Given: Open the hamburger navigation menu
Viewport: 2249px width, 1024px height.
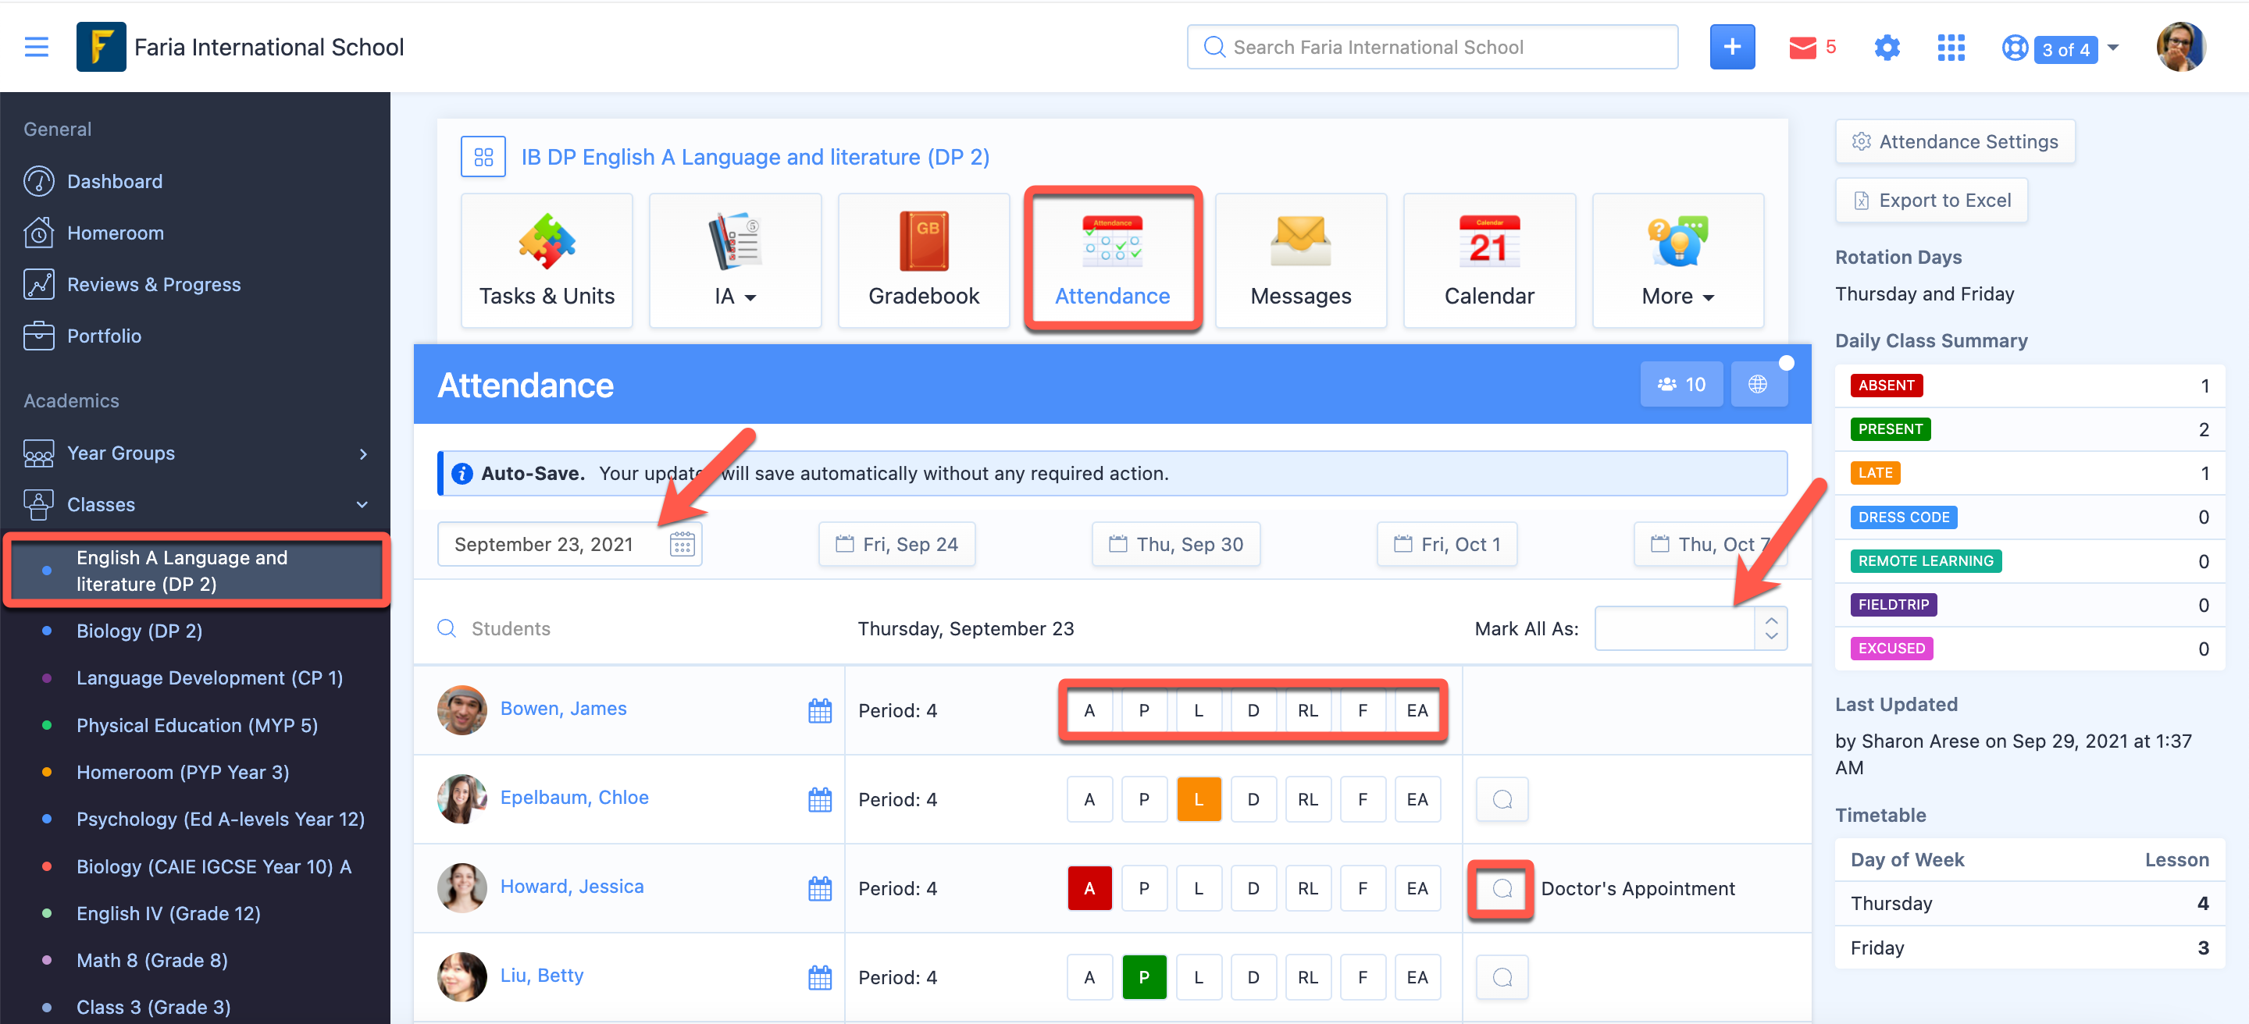Looking at the screenshot, I should pyautogui.click(x=36, y=47).
